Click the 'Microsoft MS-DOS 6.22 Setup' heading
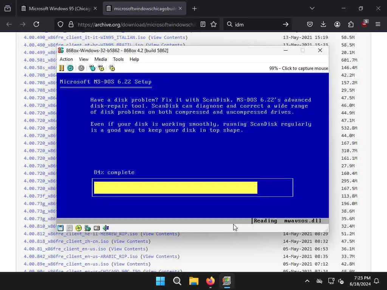This screenshot has height=290, width=387. click(x=106, y=82)
